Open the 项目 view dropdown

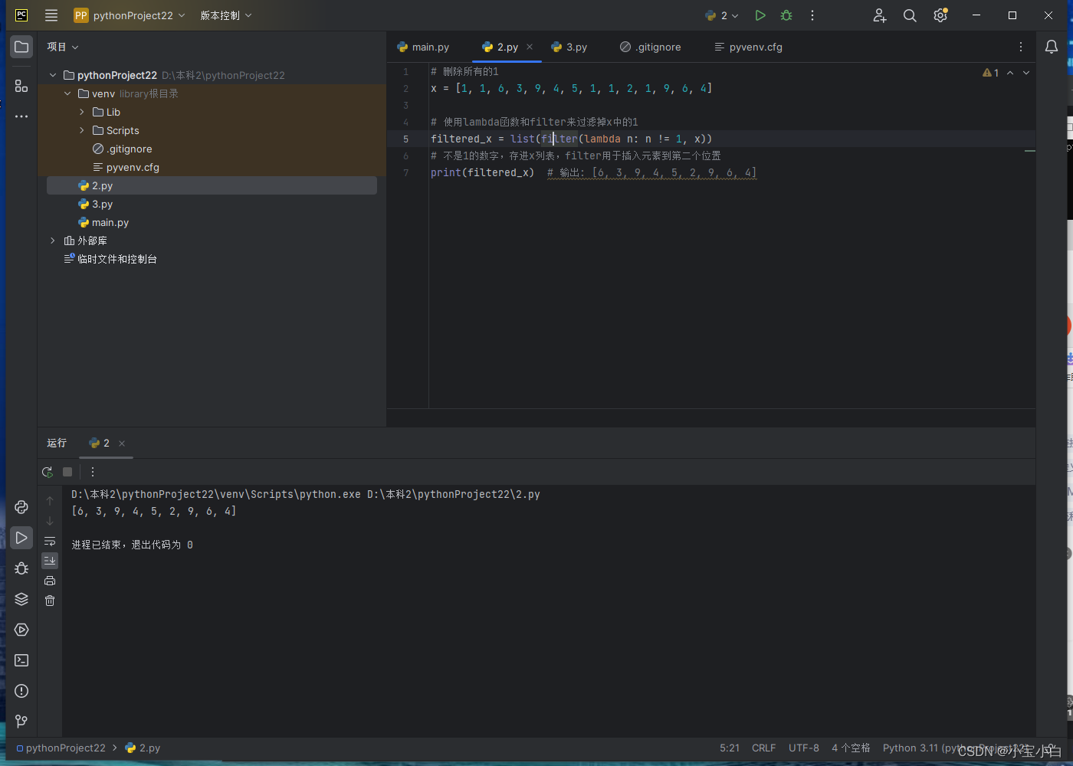tap(63, 47)
